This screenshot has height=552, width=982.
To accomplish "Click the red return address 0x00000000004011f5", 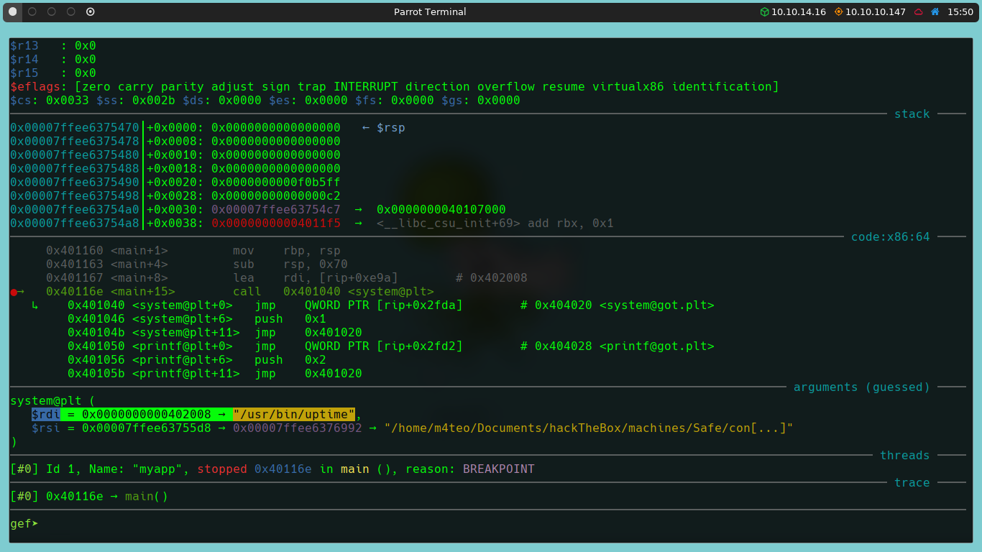I will click(x=276, y=223).
